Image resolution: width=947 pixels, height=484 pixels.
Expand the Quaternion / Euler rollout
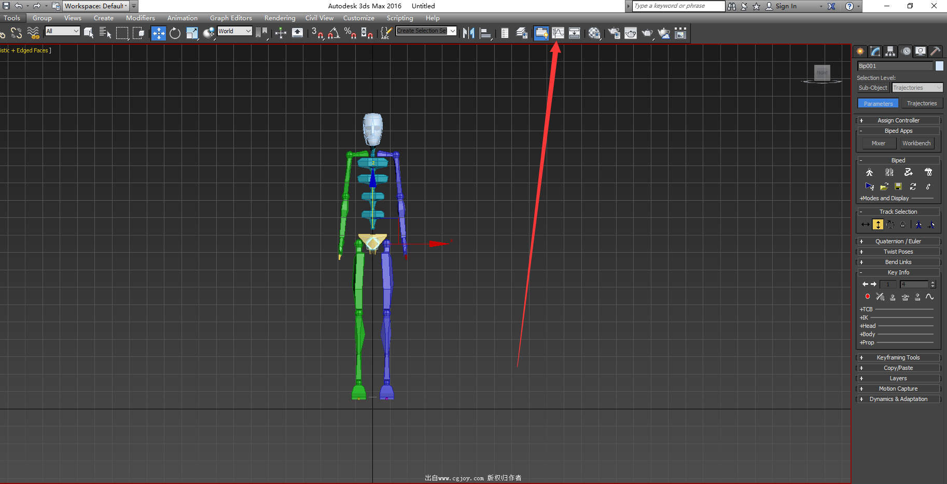point(898,241)
